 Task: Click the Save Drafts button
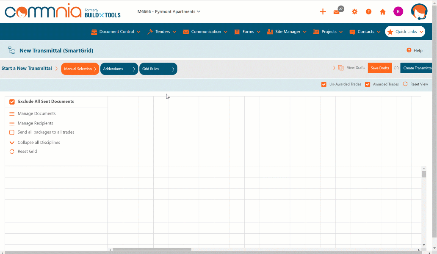[x=380, y=68]
